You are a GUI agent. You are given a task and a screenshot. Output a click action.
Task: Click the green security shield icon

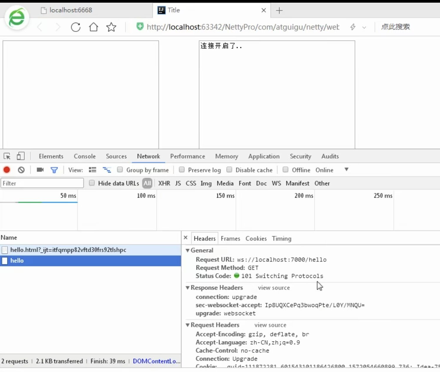click(x=140, y=26)
